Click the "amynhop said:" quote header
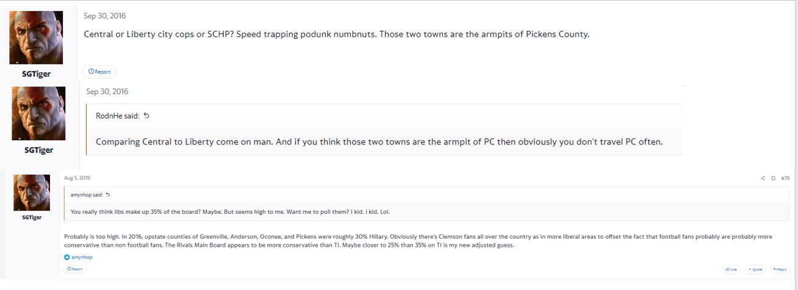Image resolution: width=798 pixels, height=290 pixels. (x=87, y=195)
